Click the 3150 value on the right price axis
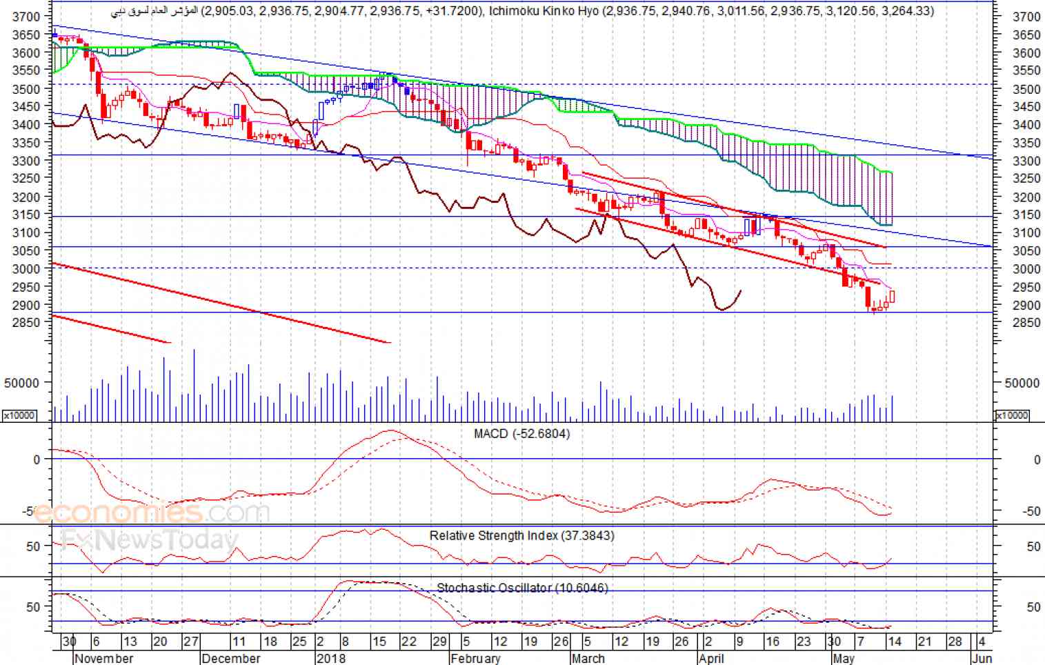 [1026, 215]
